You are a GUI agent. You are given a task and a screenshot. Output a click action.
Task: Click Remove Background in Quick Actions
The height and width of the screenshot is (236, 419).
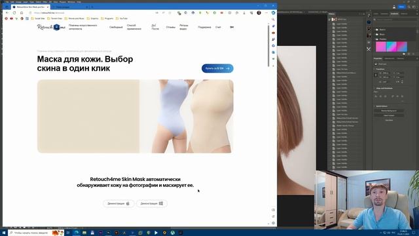(x=389, y=111)
